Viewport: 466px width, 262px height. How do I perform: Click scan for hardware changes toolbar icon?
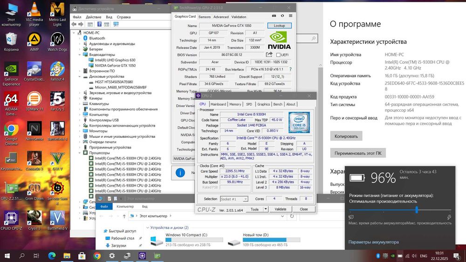[x=116, y=24]
